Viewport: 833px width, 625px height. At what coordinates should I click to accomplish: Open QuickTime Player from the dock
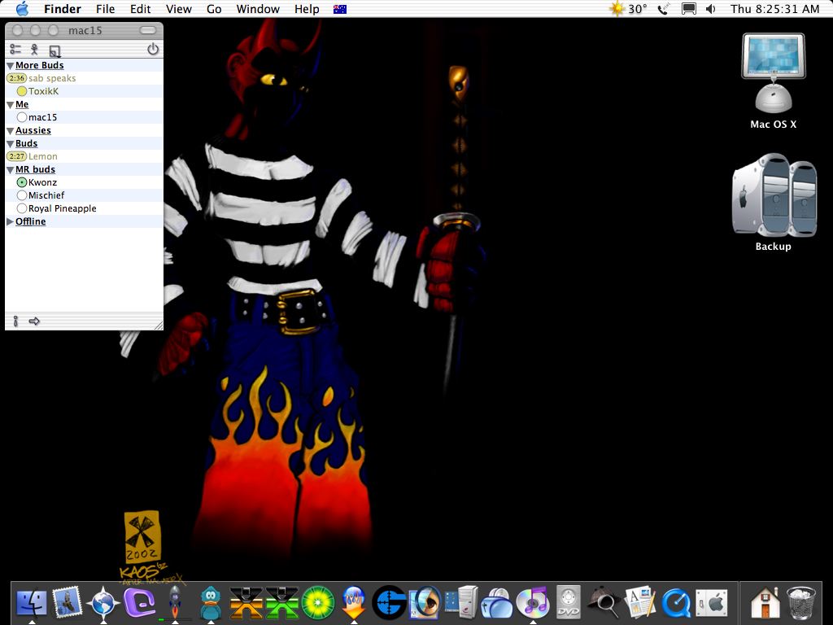pos(676,603)
